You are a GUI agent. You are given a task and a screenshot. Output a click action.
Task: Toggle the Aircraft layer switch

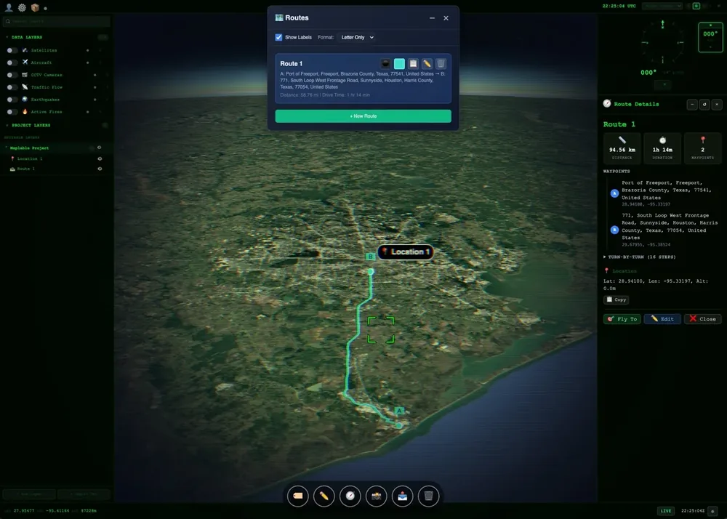[x=12, y=62]
